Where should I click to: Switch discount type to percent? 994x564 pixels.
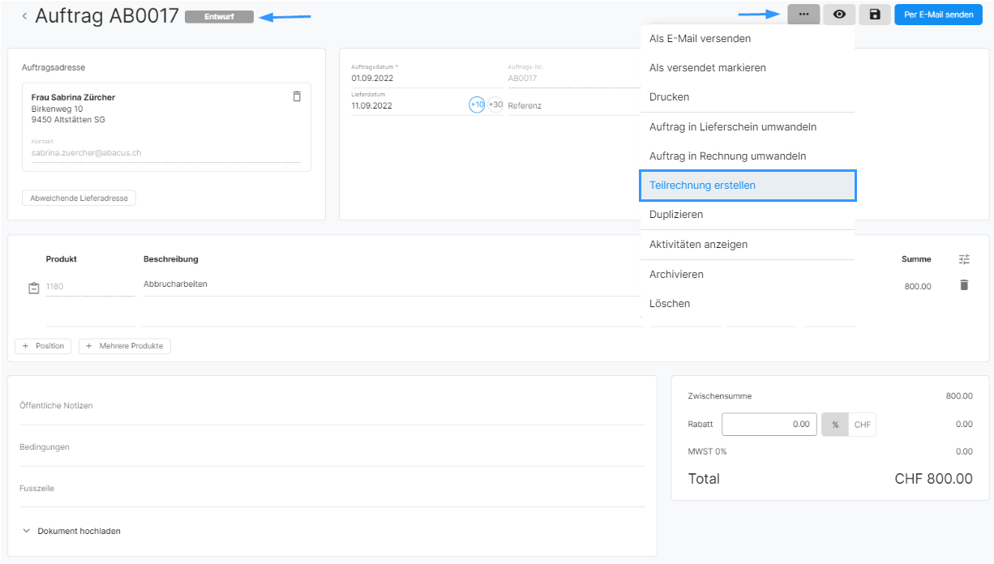coord(835,425)
